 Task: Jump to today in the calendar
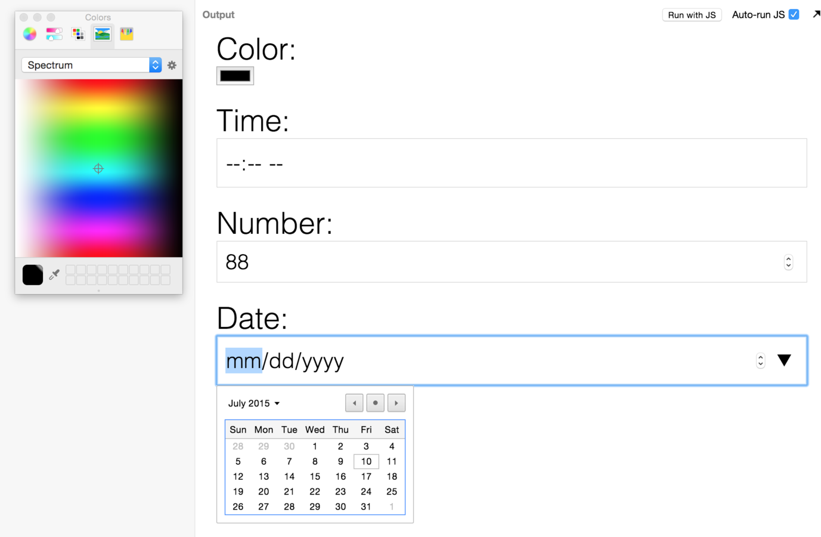(375, 403)
